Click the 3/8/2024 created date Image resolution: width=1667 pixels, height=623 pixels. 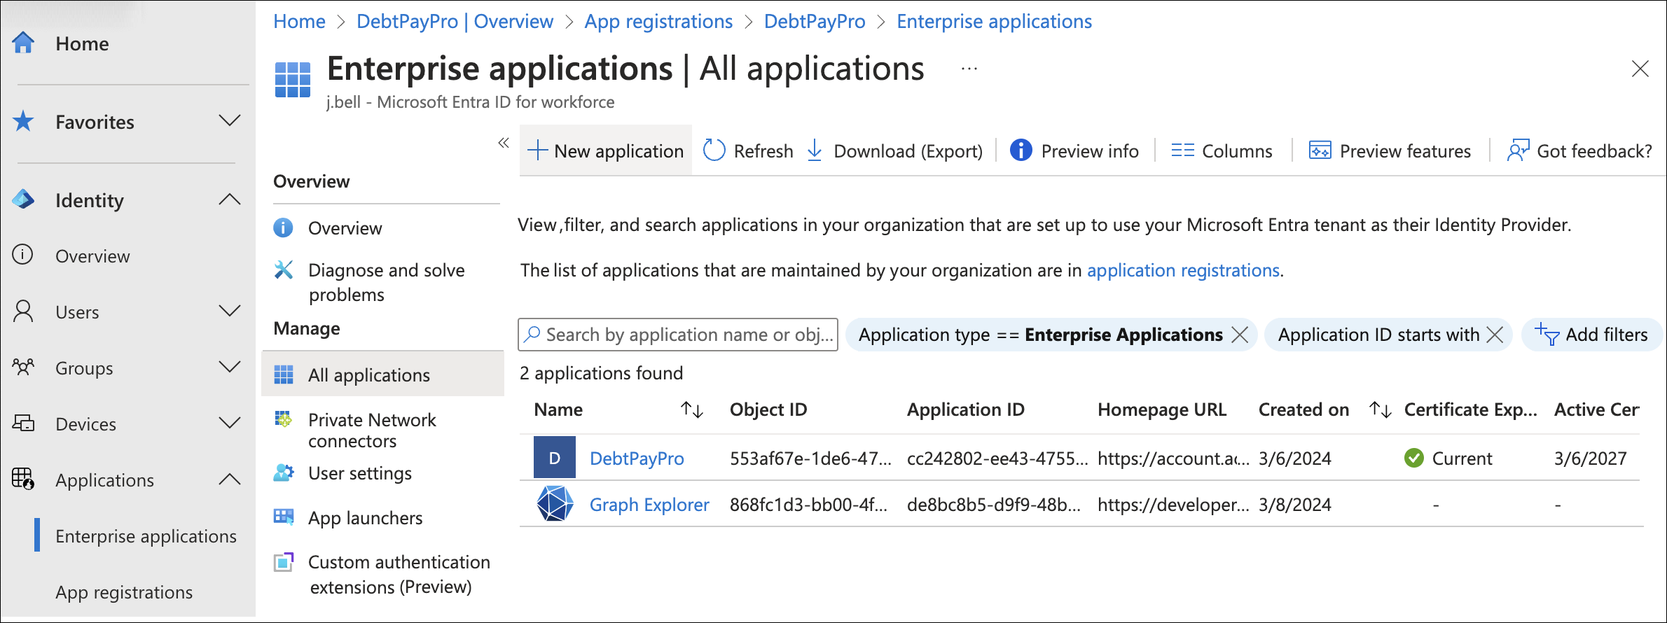(x=1294, y=505)
